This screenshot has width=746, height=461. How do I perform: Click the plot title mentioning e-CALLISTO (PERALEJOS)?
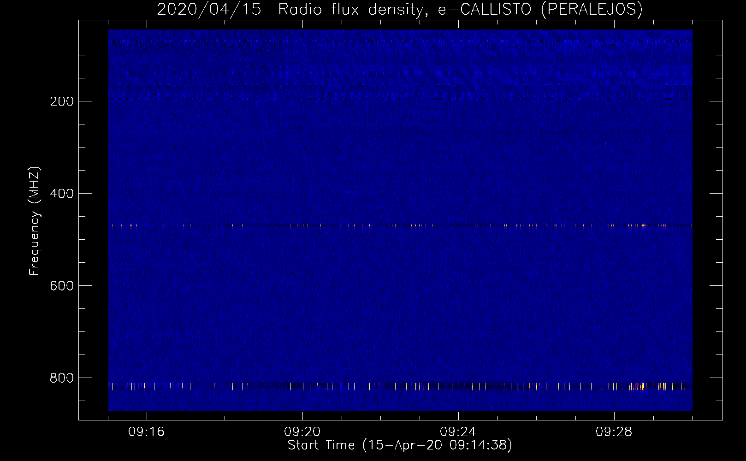click(x=399, y=10)
